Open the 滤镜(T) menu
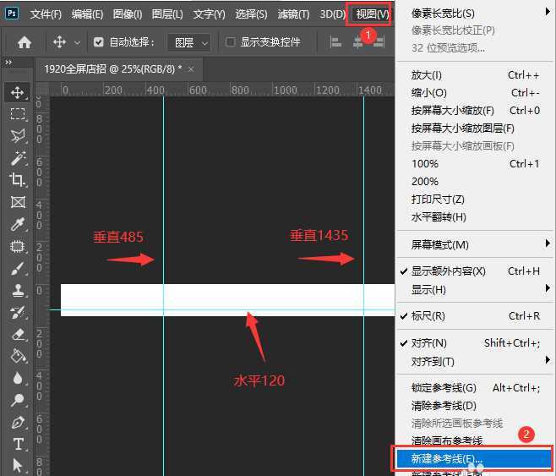This screenshot has width=556, height=476. click(293, 14)
